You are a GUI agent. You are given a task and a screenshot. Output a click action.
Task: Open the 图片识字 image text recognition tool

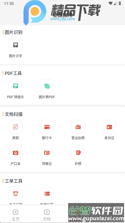(x=15, y=45)
